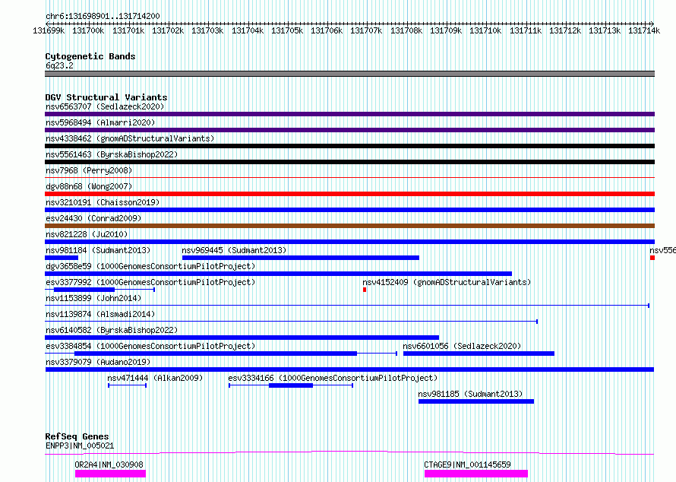
Task: Open nsv4338462 (gnomADStructuralVariants) variant label
Action: point(130,138)
